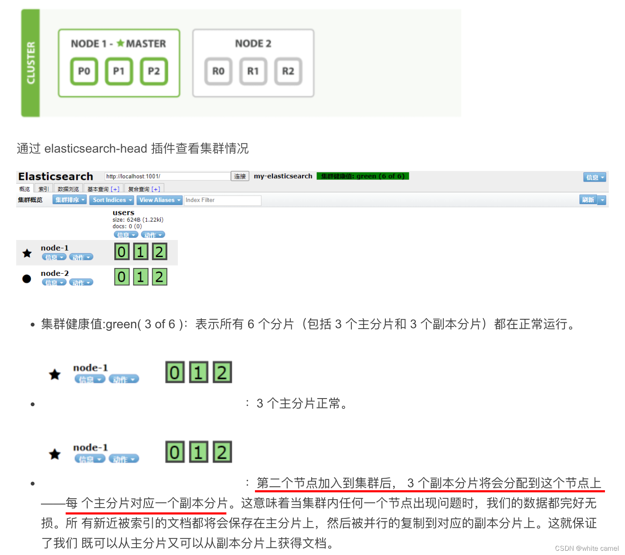Click the green cluster health value banner
Viewport: 625px width, 555px height.
tap(363, 176)
